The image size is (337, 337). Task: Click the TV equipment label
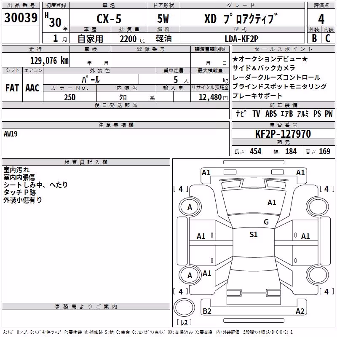[x=256, y=113]
